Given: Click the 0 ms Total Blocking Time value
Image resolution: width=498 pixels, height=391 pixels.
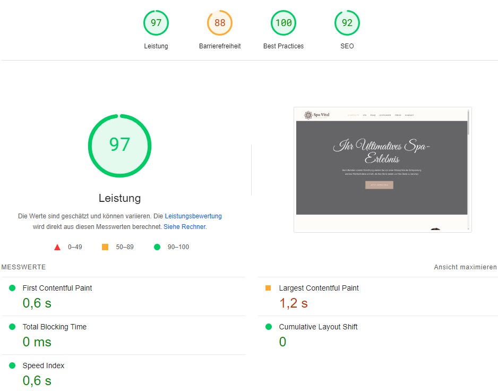Looking at the screenshot, I should click(x=37, y=342).
